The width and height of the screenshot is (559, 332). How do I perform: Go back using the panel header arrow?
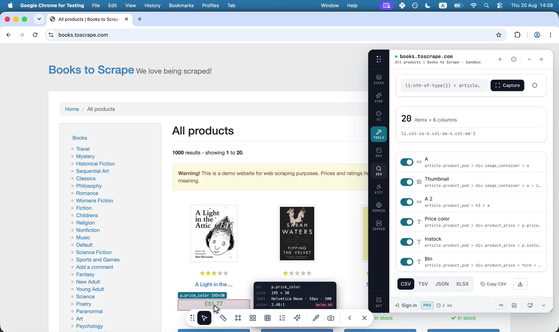[x=500, y=59]
